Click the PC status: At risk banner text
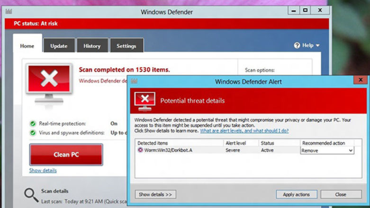Screen dimensions: 370x208 click(36, 23)
